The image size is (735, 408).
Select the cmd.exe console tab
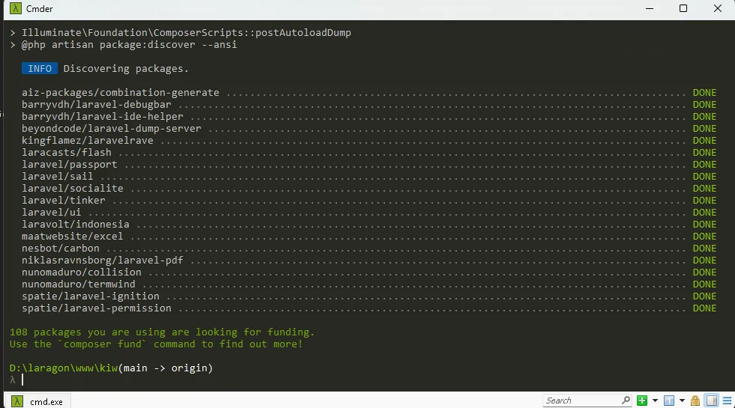coord(37,401)
